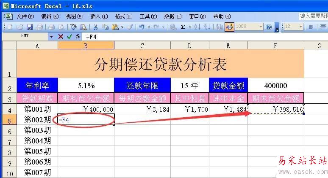Click cell D4 showing ¥1,700
This screenshot has width=328, height=178.
tap(190, 109)
